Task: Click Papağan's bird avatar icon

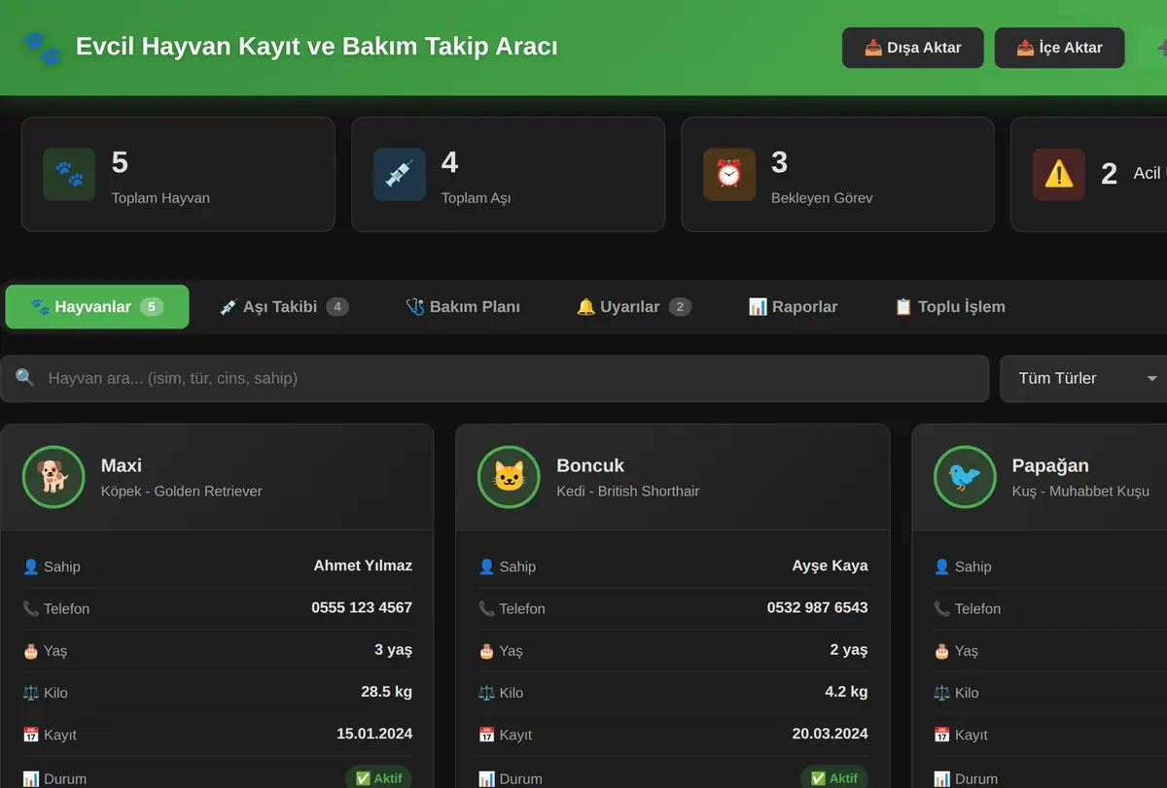Action: pyautogui.click(x=965, y=476)
